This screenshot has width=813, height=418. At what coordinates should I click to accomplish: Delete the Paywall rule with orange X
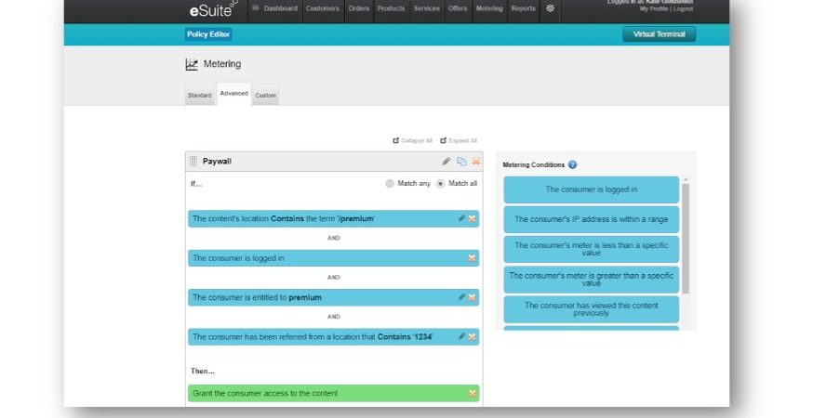[x=476, y=162]
